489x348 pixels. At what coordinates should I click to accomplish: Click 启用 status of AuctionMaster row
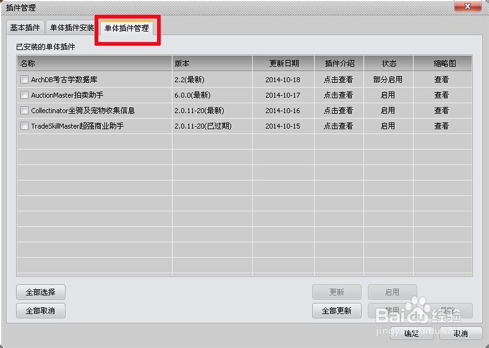coord(388,95)
